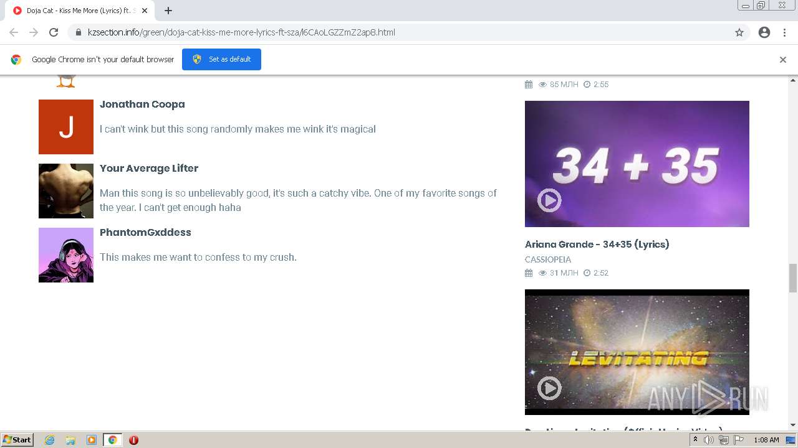Close the Doja Cat Kiss Me More tab
The width and height of the screenshot is (798, 448).
point(145,11)
